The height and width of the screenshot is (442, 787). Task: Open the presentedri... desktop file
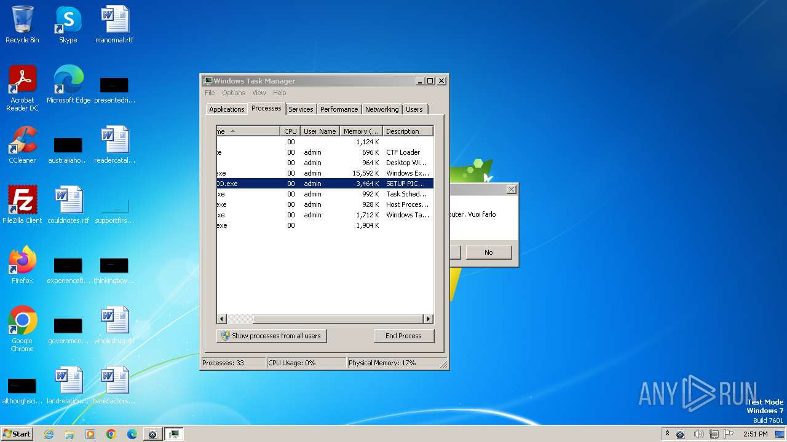pyautogui.click(x=114, y=90)
